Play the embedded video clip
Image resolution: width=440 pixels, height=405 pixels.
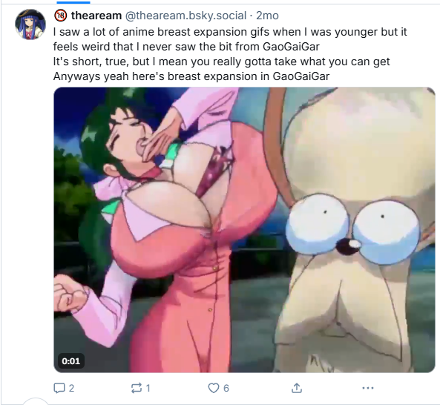pos(244,230)
